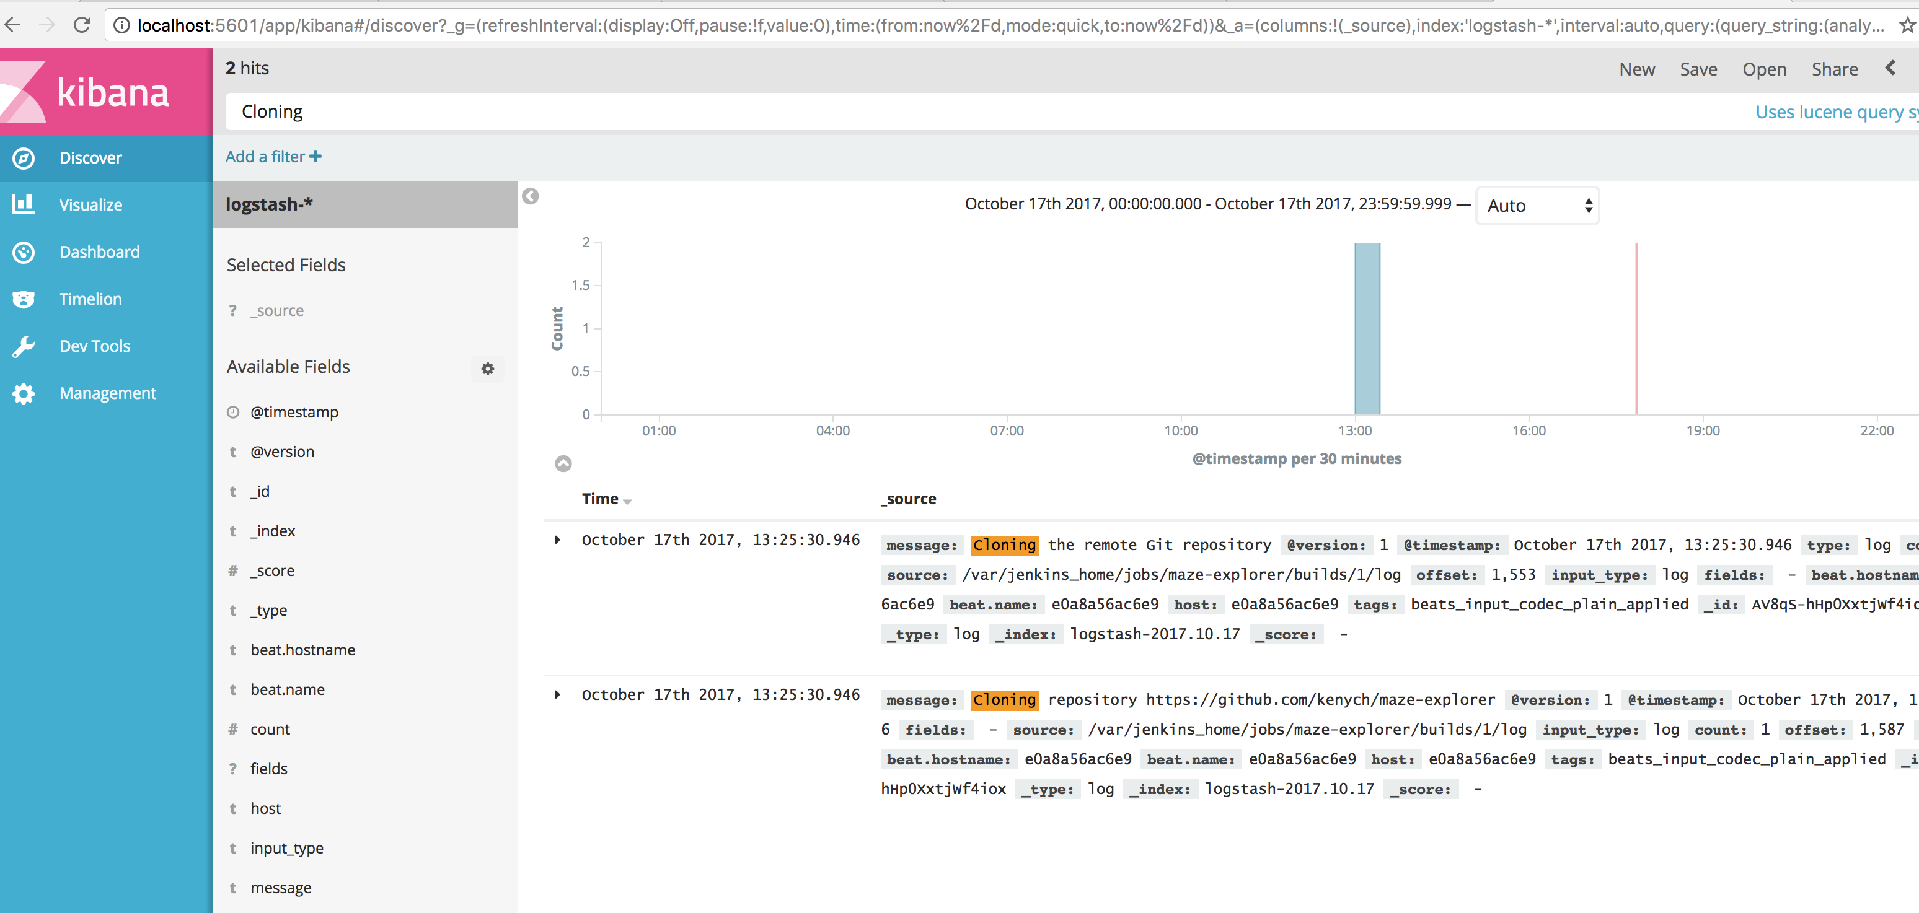Viewport: 1919px width, 913px height.
Task: Select the beat.name field
Action: (288, 689)
